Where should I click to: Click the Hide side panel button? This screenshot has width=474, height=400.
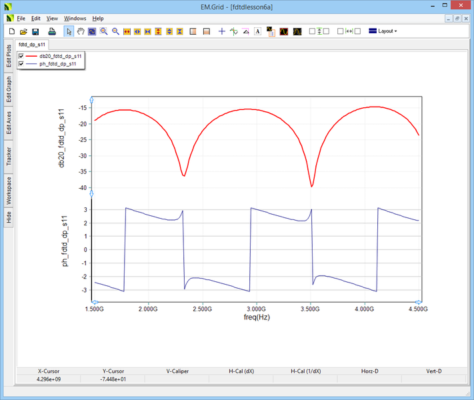[x=9, y=216]
